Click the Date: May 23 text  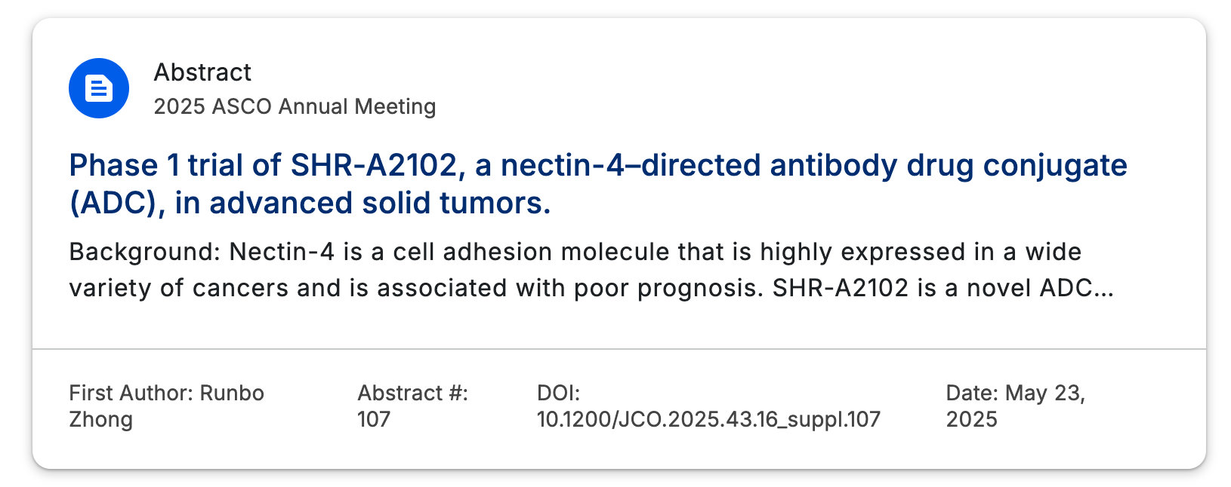click(1015, 393)
